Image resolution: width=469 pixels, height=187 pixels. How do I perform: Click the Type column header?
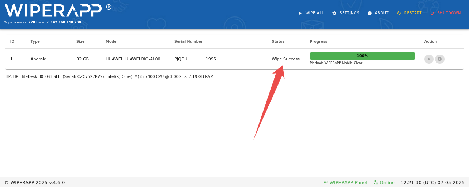click(35, 42)
